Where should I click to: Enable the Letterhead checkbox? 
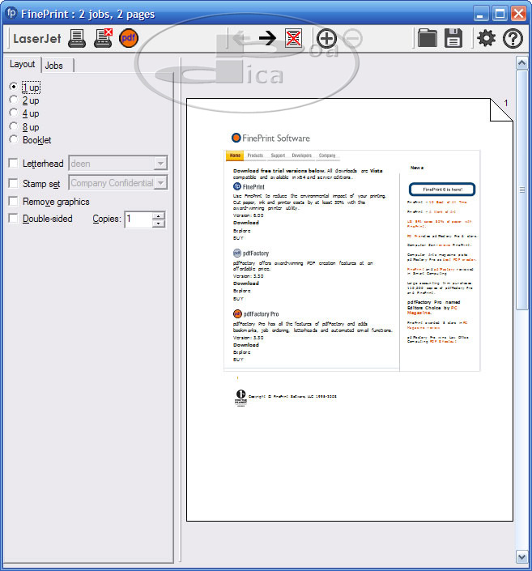tap(13, 164)
